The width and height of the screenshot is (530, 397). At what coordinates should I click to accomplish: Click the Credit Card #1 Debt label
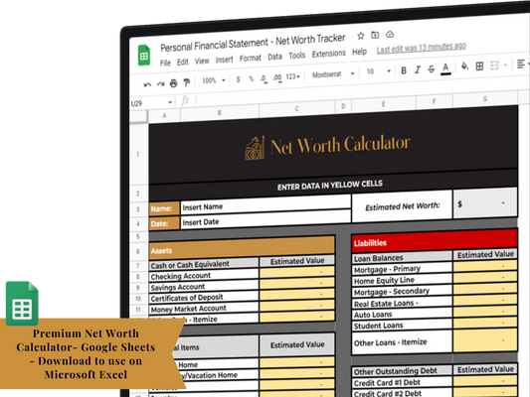click(387, 383)
